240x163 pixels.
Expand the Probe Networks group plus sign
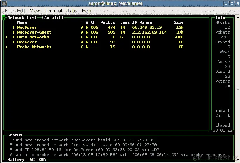point(6,47)
